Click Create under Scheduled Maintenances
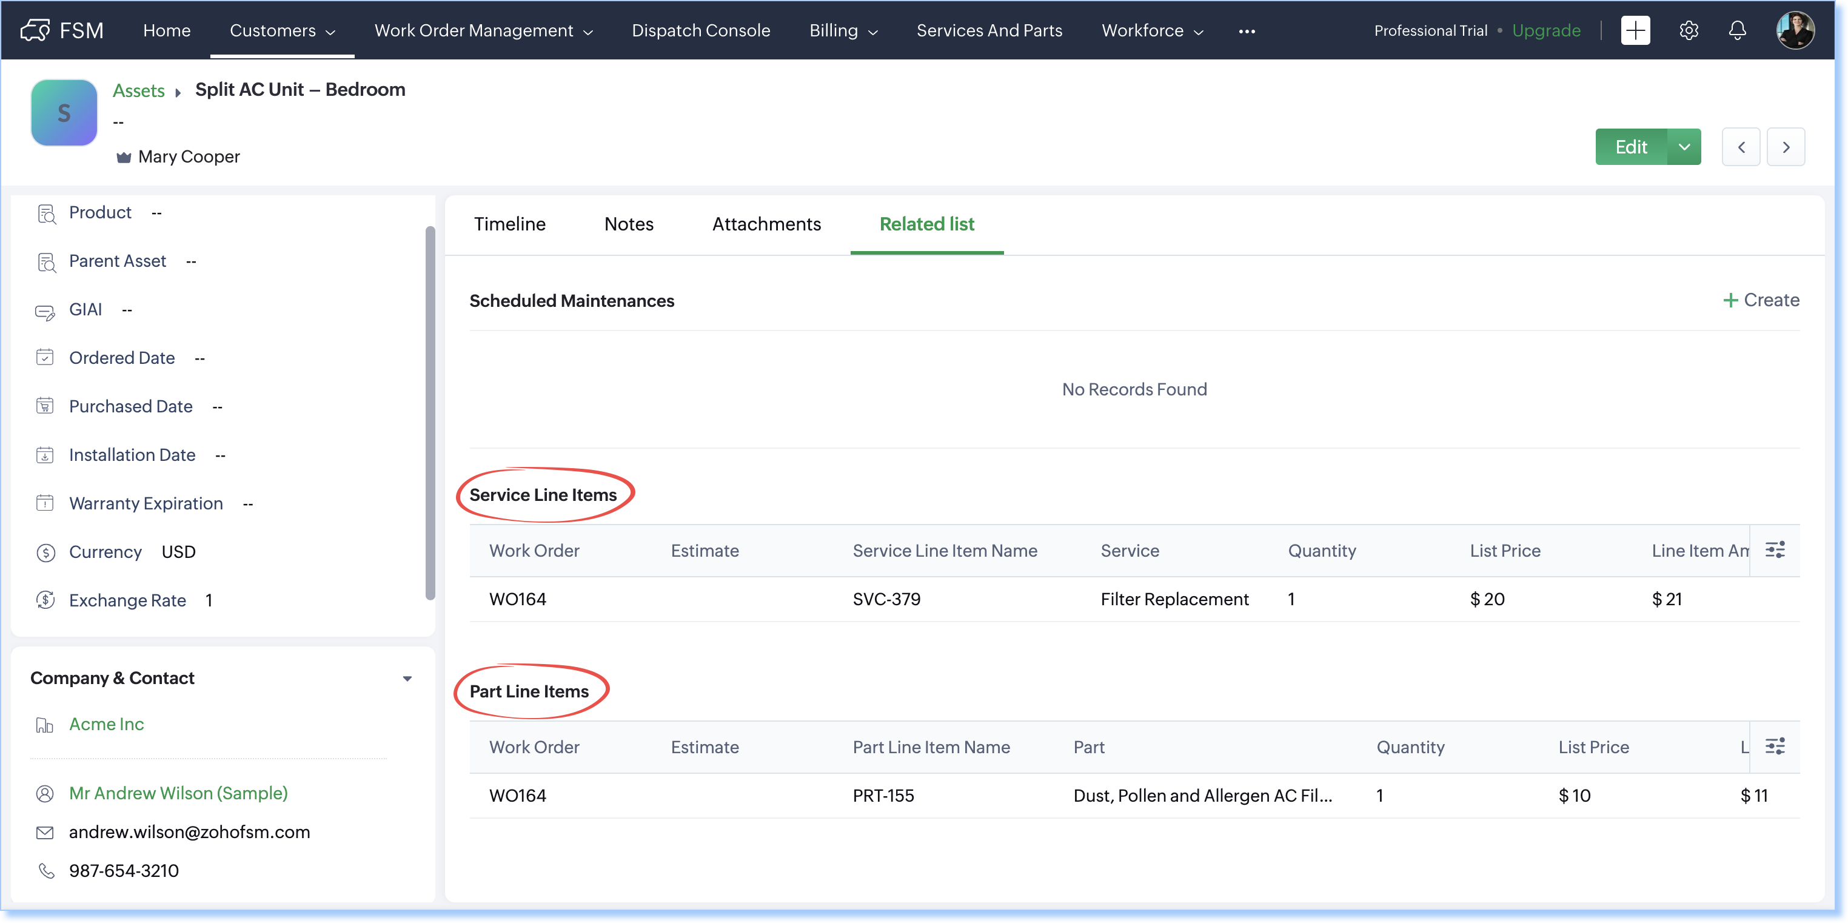Screen dimensions: 1848x923 tap(1761, 300)
